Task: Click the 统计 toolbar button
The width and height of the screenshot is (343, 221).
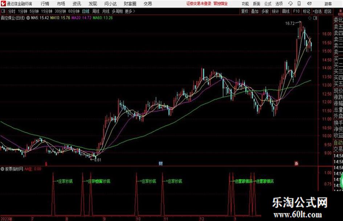Action: (275, 11)
